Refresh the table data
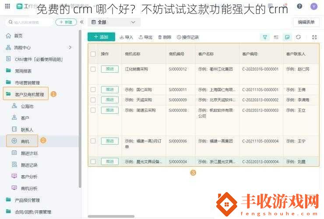The width and height of the screenshot is (324, 219). pos(298,37)
